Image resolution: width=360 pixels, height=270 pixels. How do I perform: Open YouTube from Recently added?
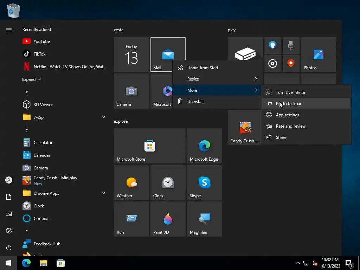tap(64, 41)
